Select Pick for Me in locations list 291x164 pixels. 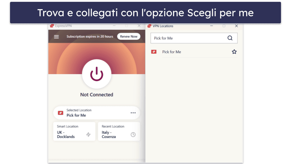(x=194, y=52)
